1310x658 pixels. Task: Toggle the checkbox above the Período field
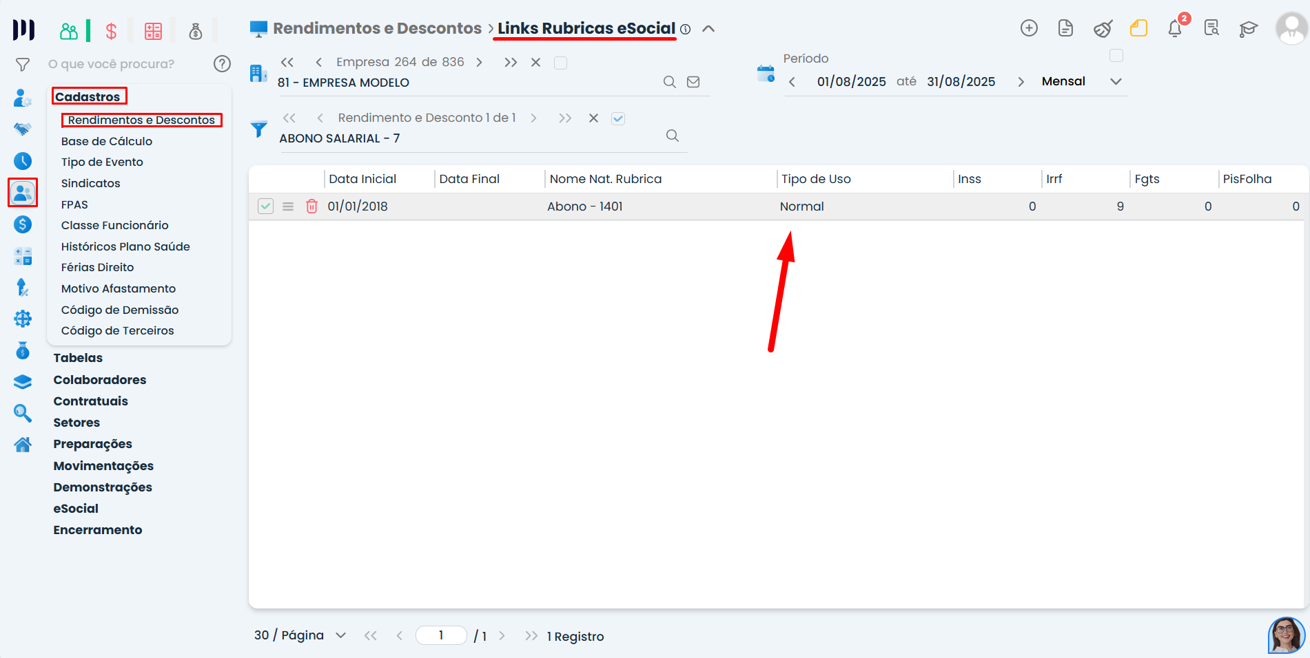click(x=1116, y=55)
